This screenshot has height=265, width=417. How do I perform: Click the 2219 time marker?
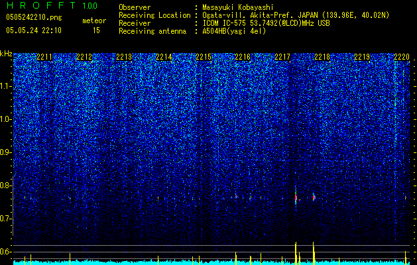tap(362, 57)
